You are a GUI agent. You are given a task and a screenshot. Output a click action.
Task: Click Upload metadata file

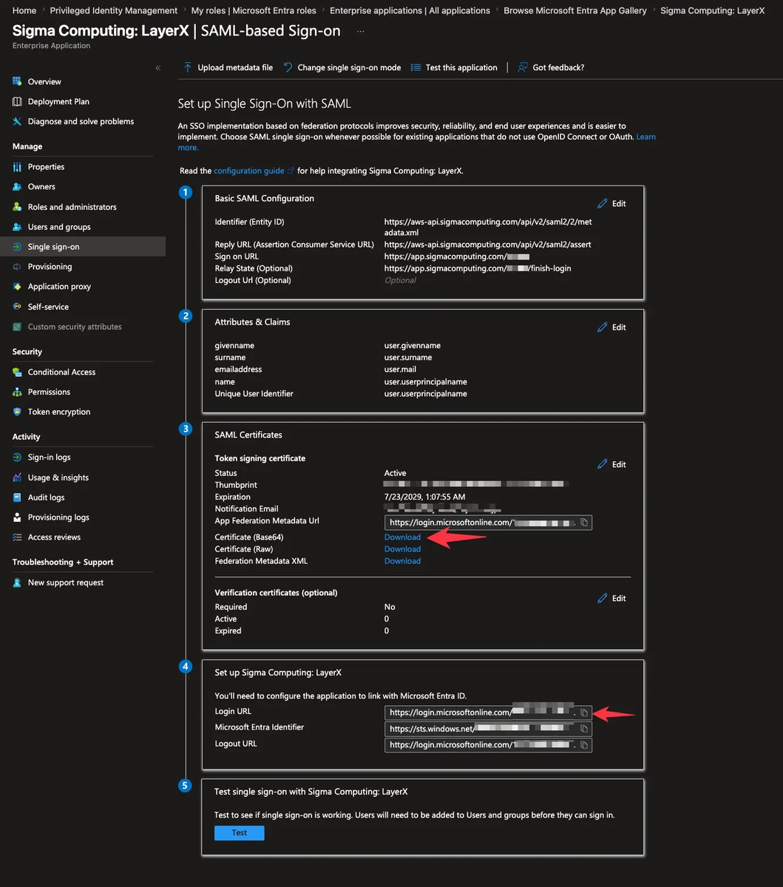(228, 67)
